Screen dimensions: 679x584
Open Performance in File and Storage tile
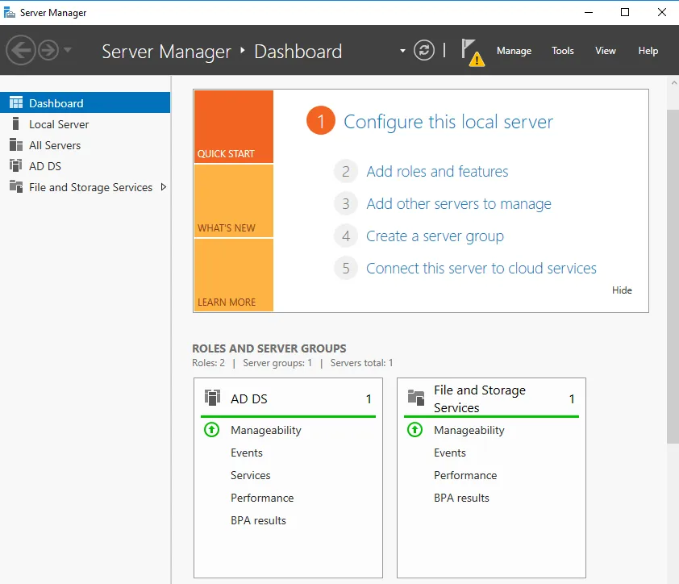click(x=465, y=475)
